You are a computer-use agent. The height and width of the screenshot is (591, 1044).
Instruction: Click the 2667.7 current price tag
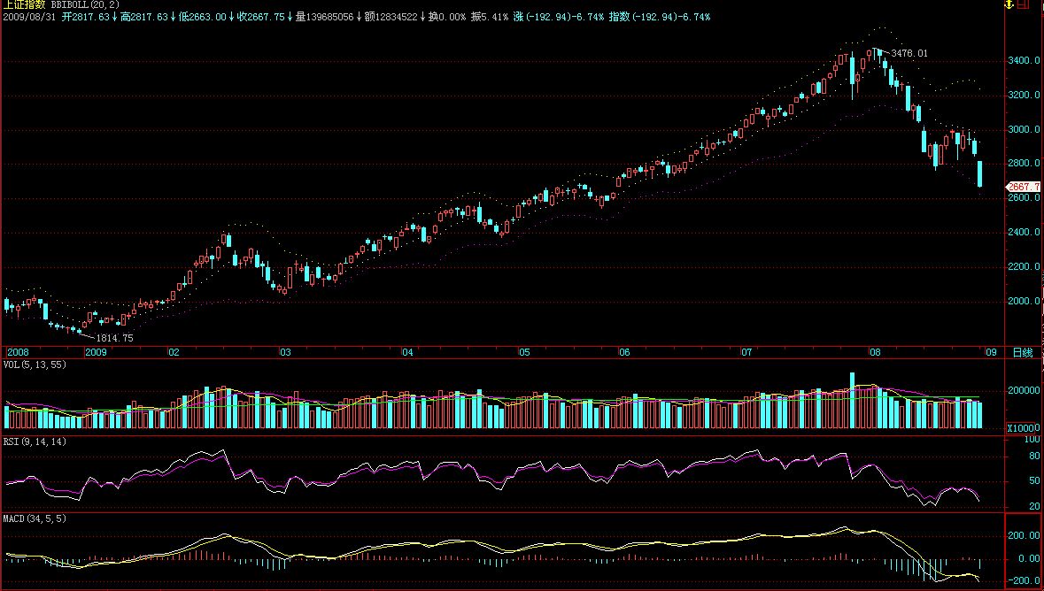1024,187
